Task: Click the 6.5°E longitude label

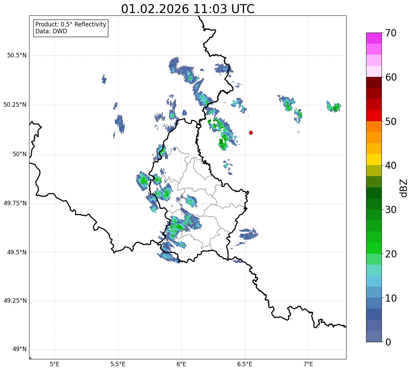Action: point(245,364)
